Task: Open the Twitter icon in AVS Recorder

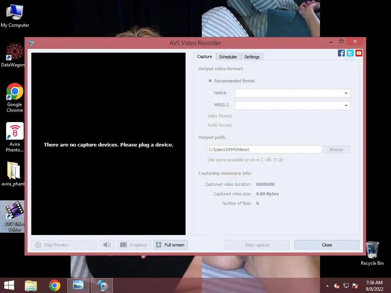Action: pos(350,53)
